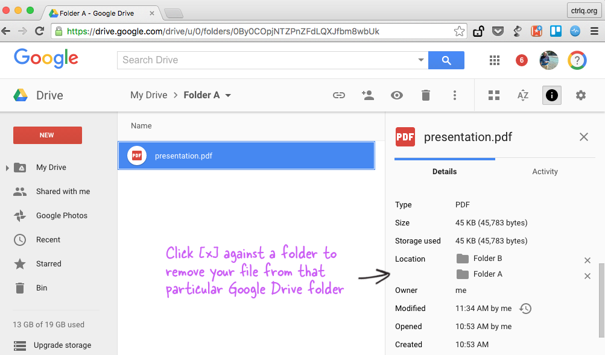Expand My Drive in the sidebar

click(7, 167)
